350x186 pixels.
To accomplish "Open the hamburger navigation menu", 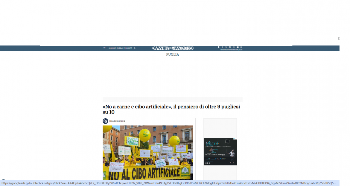I will click(x=104, y=48).
